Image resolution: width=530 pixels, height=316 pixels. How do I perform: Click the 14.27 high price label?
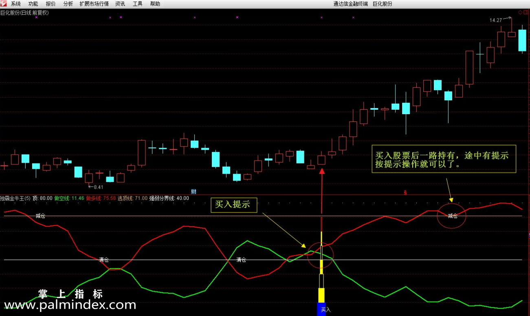point(496,20)
